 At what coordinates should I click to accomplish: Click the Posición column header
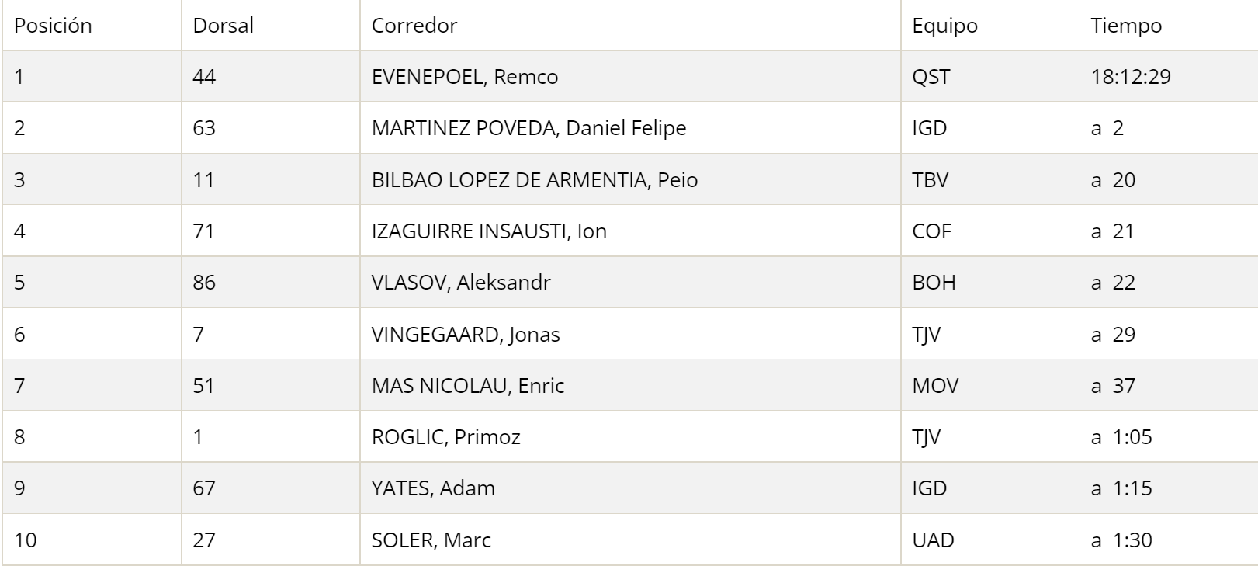53,26
